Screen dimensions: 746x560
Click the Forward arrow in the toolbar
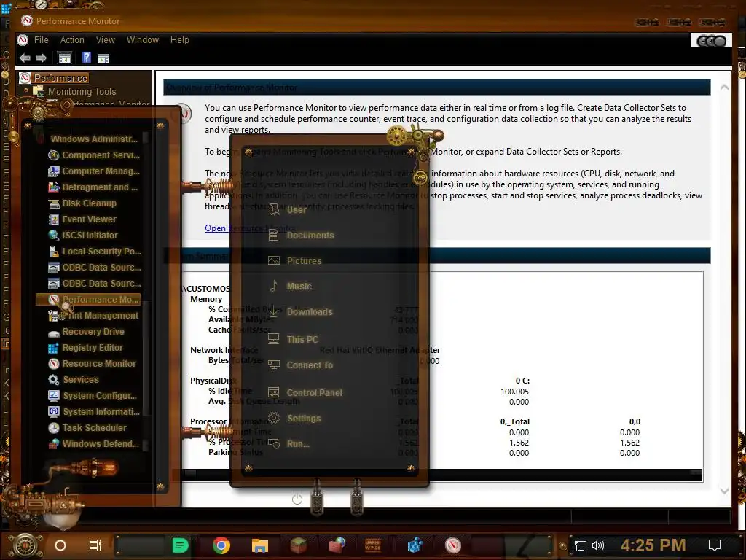[42, 58]
